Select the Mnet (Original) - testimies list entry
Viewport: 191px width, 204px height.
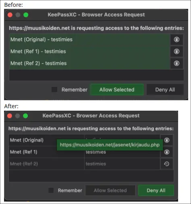(x=89, y=39)
